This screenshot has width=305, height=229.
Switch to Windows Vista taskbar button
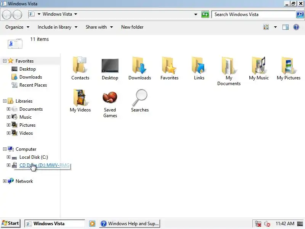coord(55,224)
